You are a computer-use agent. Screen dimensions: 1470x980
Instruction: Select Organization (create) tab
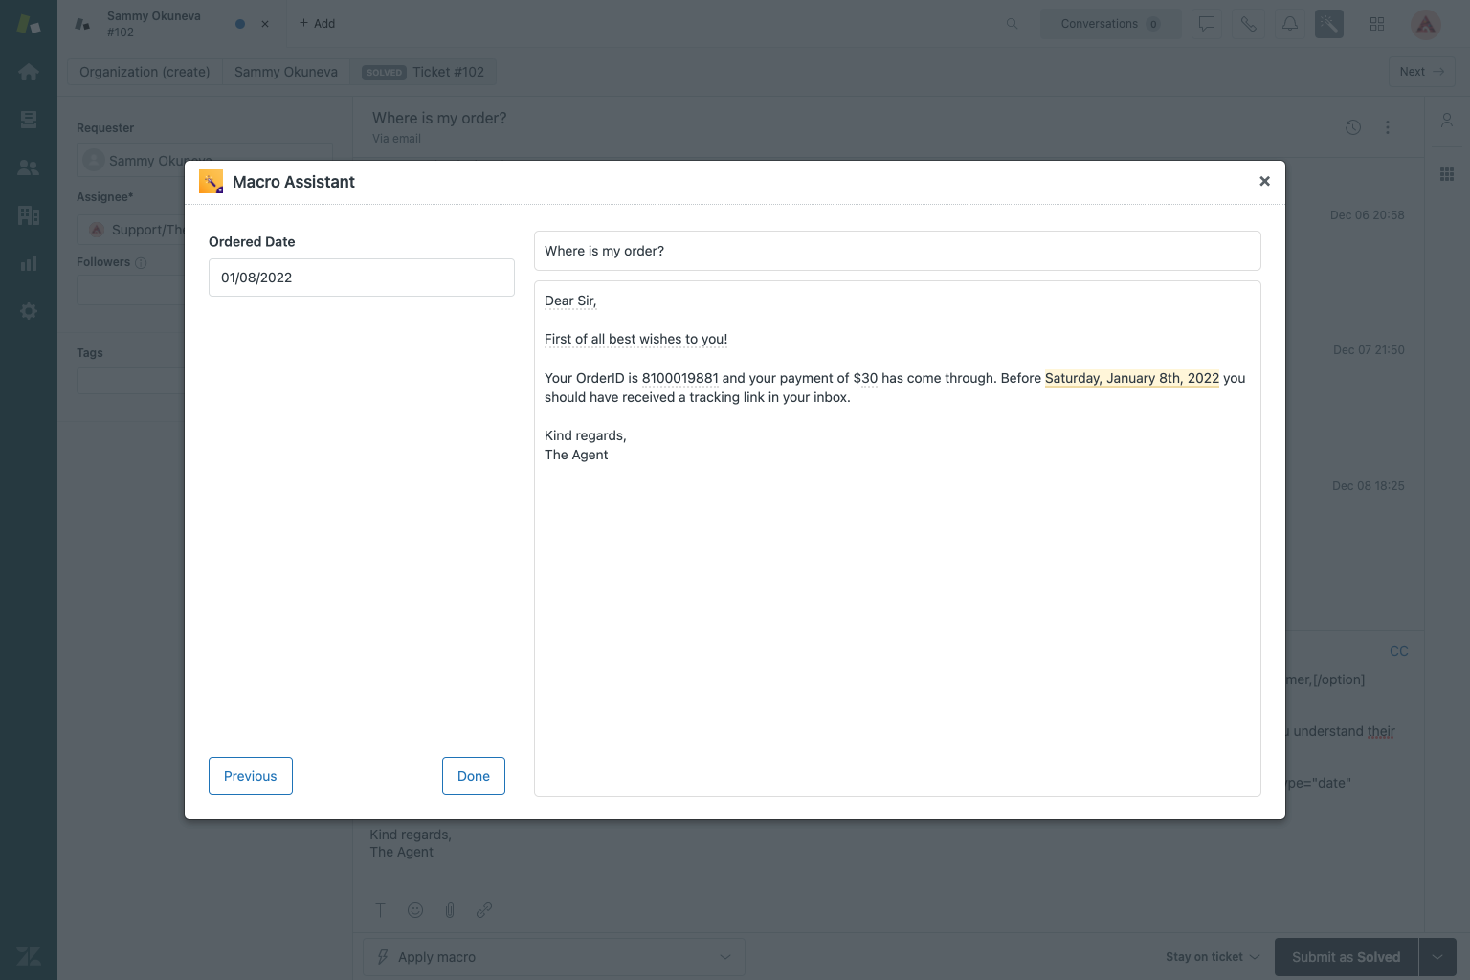click(145, 72)
